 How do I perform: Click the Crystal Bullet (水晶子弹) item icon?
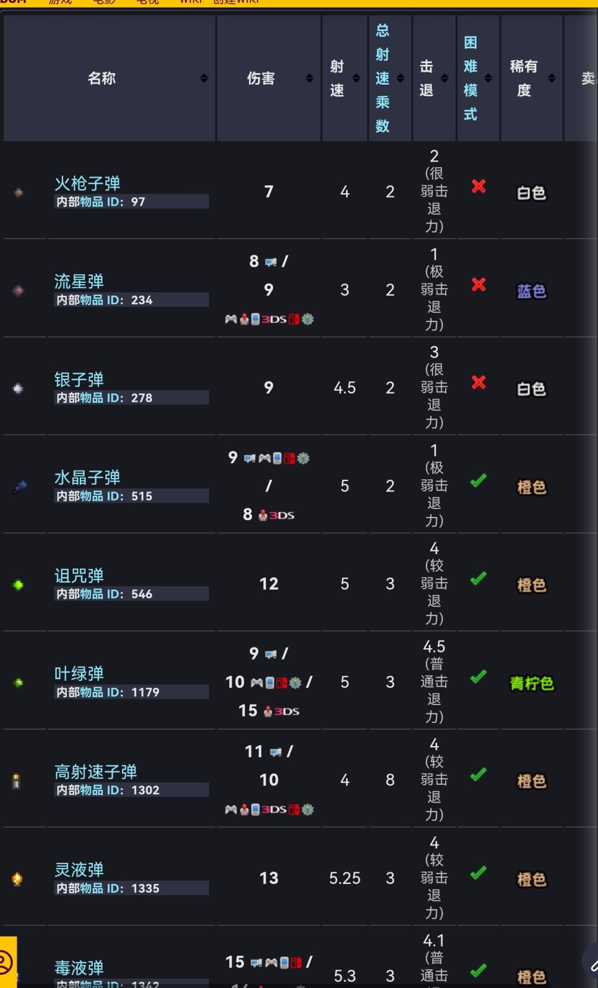[20, 487]
